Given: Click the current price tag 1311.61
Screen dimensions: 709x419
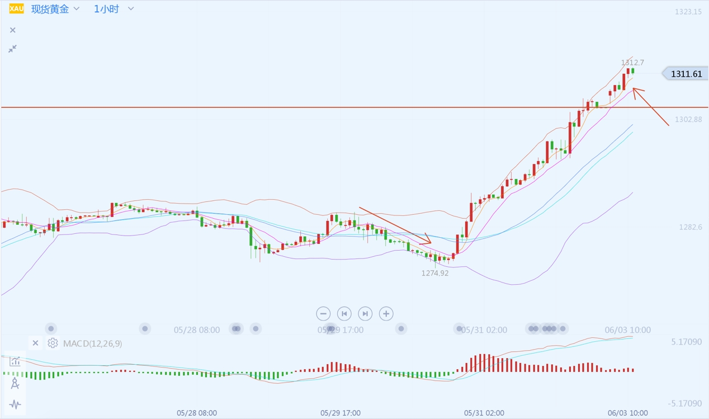Looking at the screenshot, I should (686, 74).
